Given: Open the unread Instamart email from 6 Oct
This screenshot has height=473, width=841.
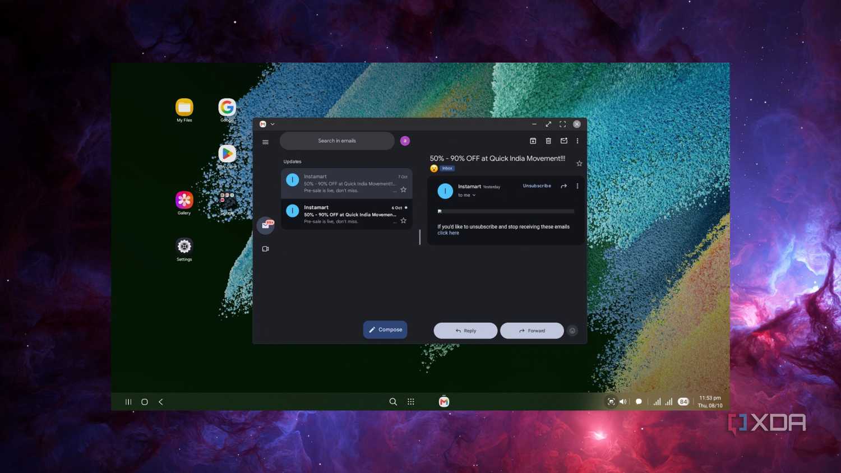Looking at the screenshot, I should tap(346, 214).
